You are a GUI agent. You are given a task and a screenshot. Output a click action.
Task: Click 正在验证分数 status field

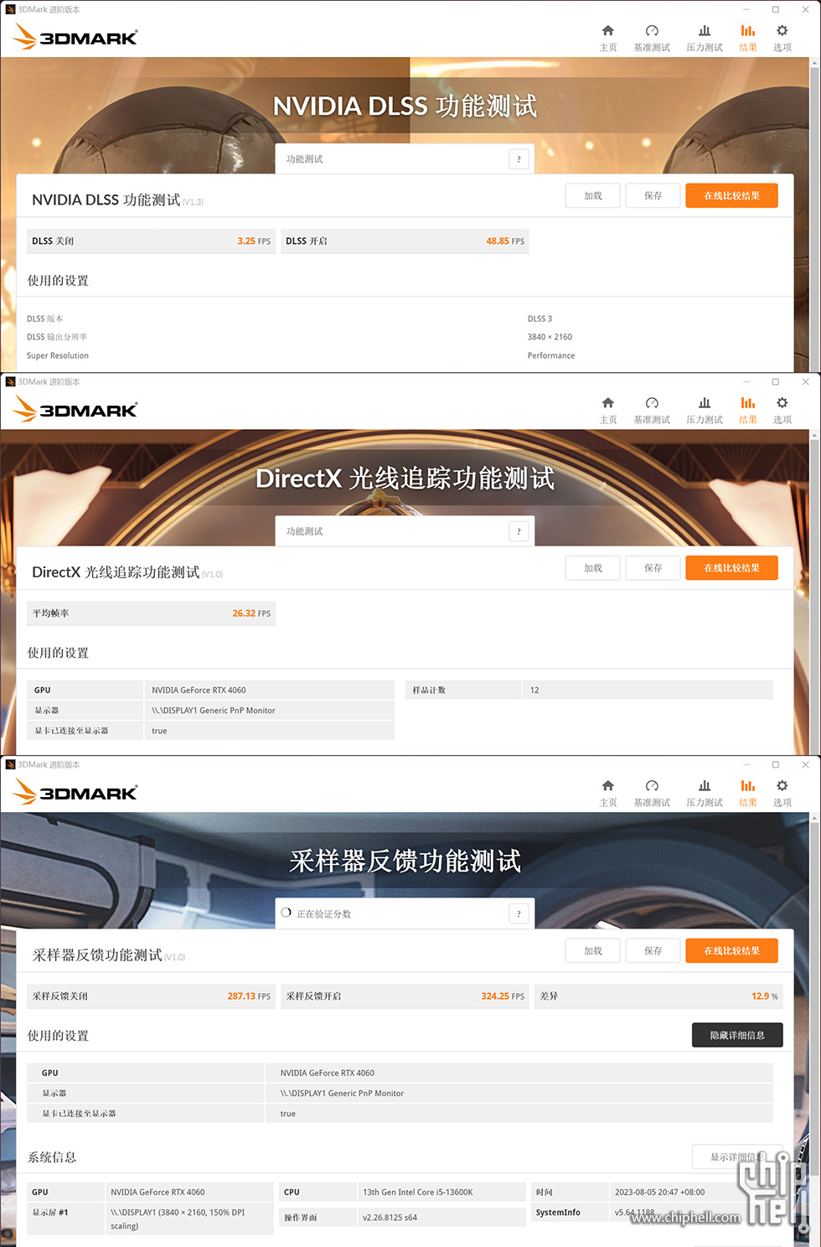(405, 914)
